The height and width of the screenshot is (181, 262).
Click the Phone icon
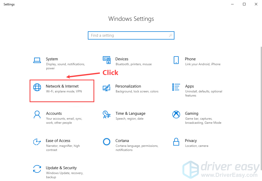coord(176,60)
